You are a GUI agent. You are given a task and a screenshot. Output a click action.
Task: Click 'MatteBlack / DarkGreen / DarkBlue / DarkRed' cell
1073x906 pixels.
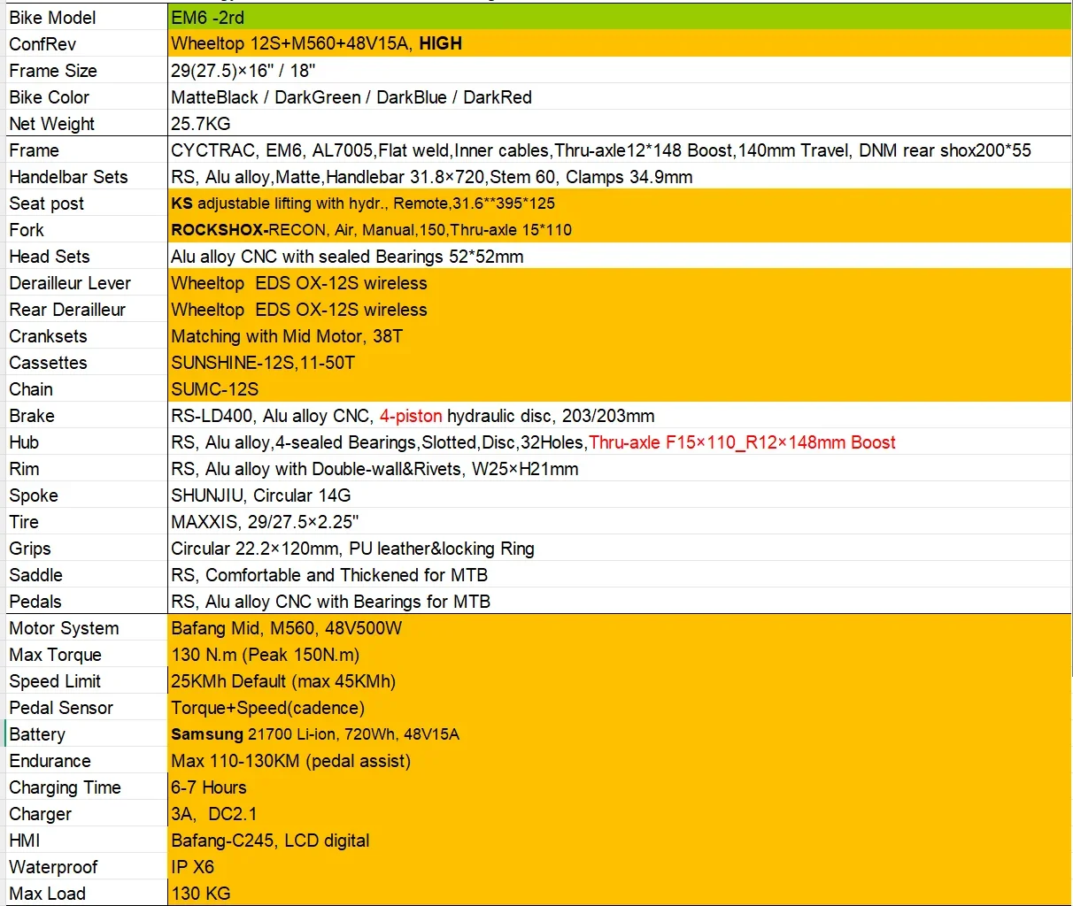pos(620,97)
